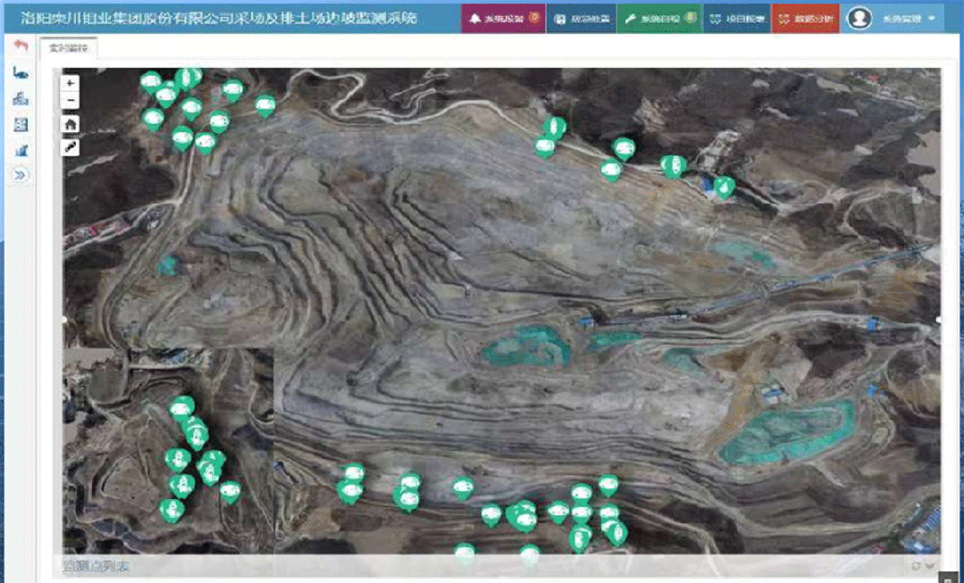Switch to the 实时监控 tab
Viewport: 964px width, 583px height.
click(x=68, y=48)
